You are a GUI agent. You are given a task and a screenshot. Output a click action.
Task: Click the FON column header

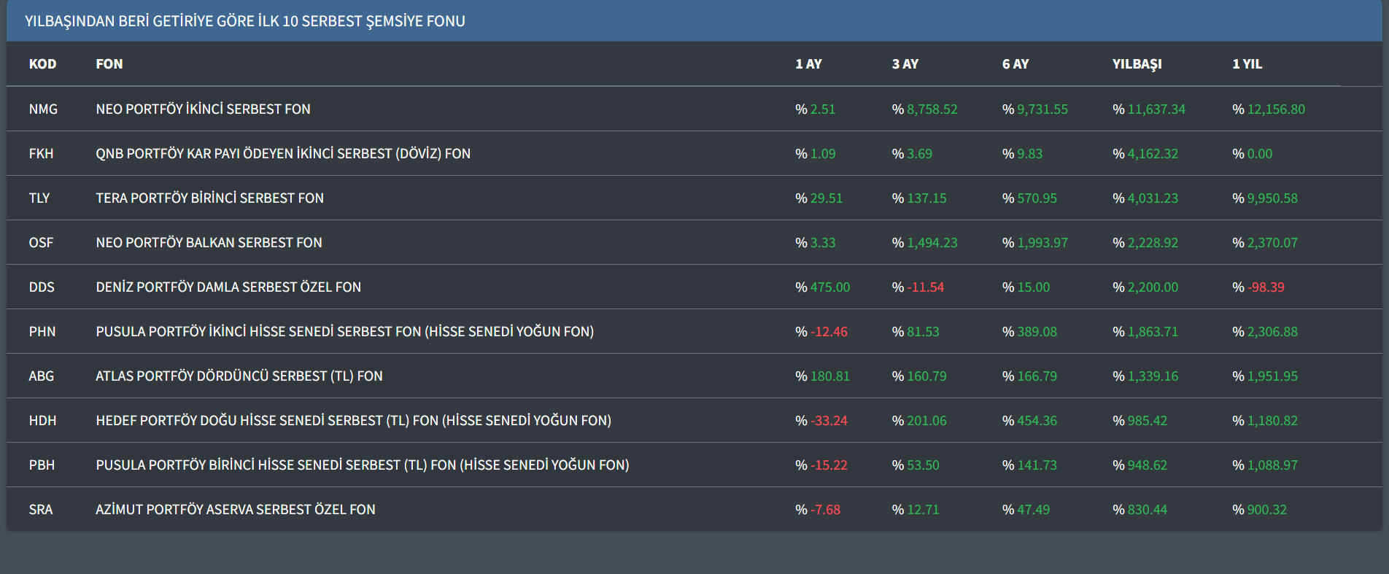(x=109, y=64)
